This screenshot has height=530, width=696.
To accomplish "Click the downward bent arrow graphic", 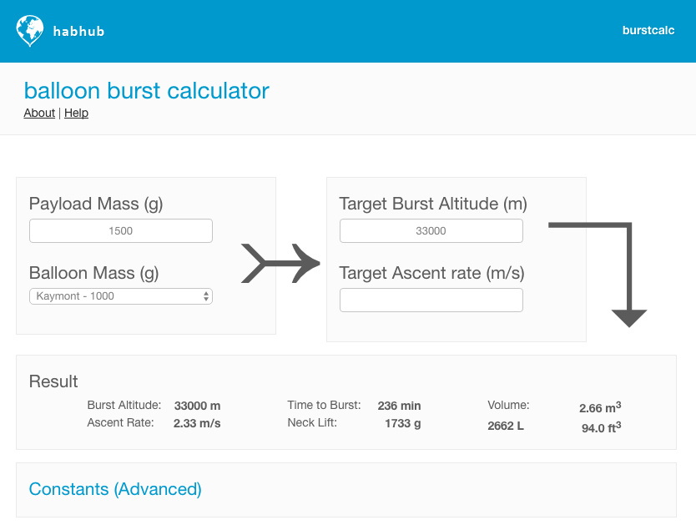I will point(618,274).
